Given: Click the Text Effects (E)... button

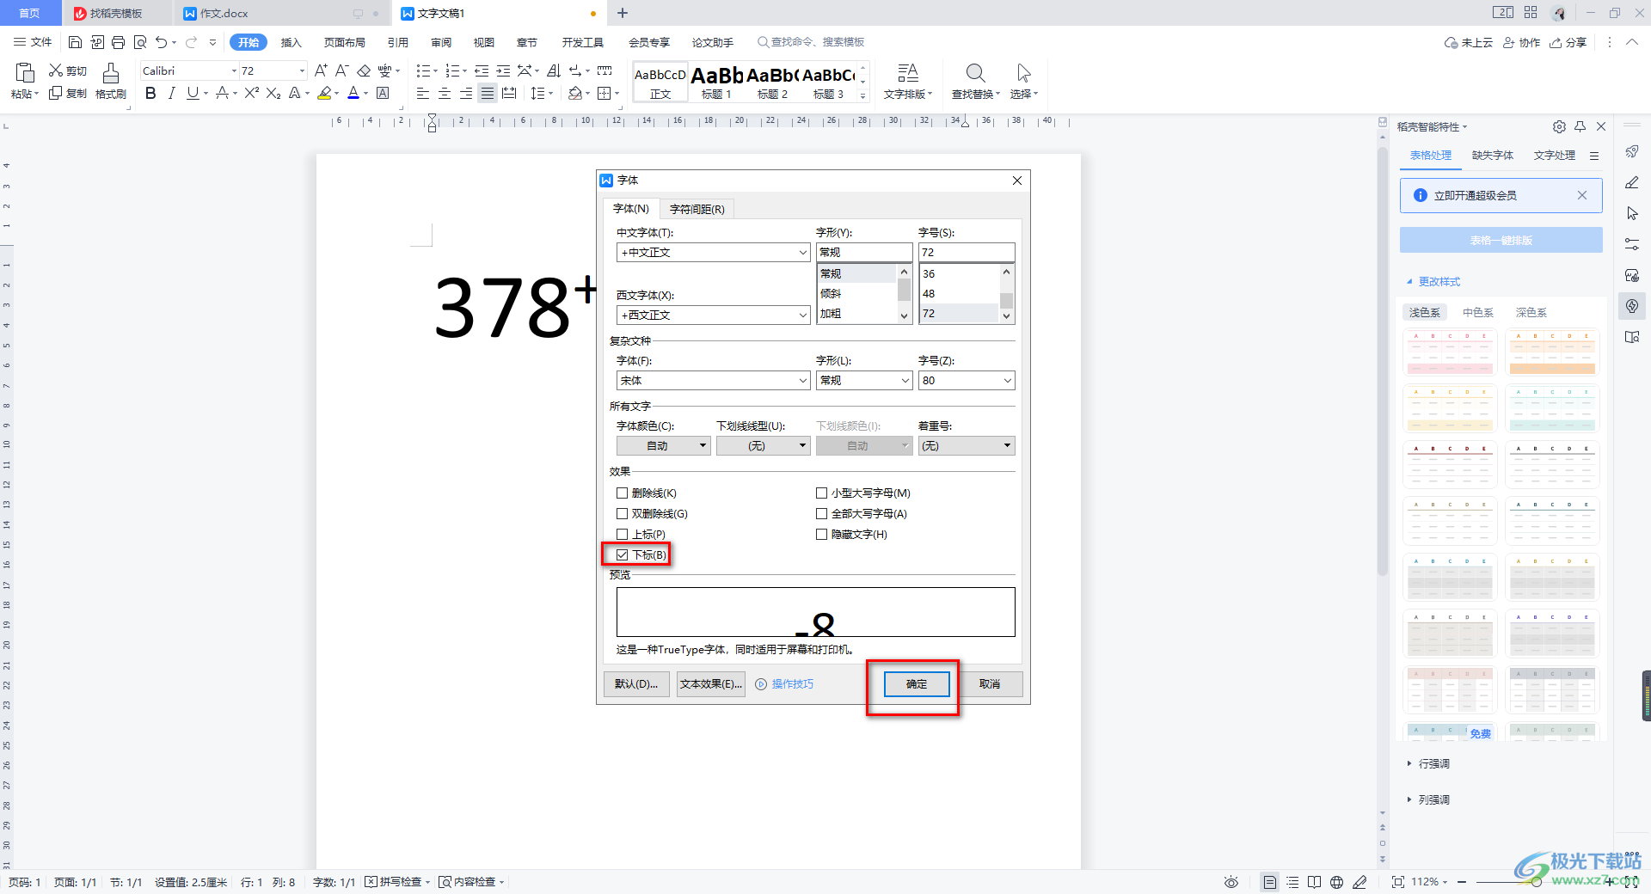Looking at the screenshot, I should (711, 684).
